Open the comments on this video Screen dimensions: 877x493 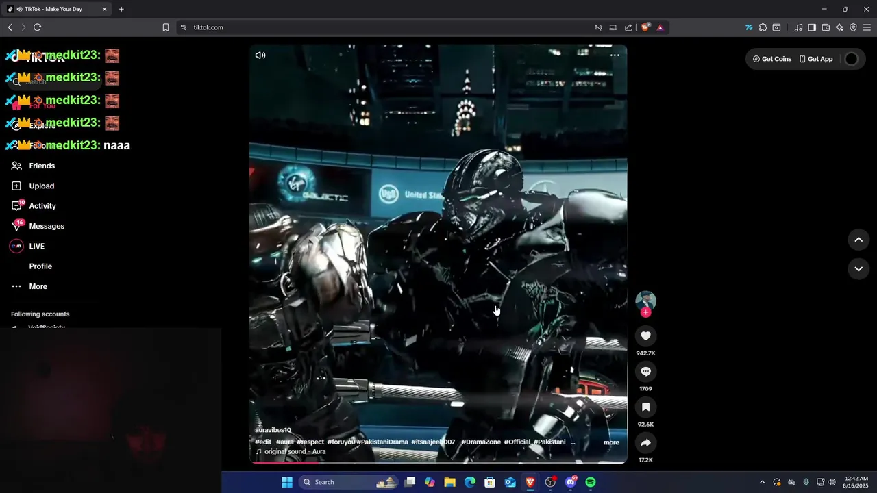point(645,371)
